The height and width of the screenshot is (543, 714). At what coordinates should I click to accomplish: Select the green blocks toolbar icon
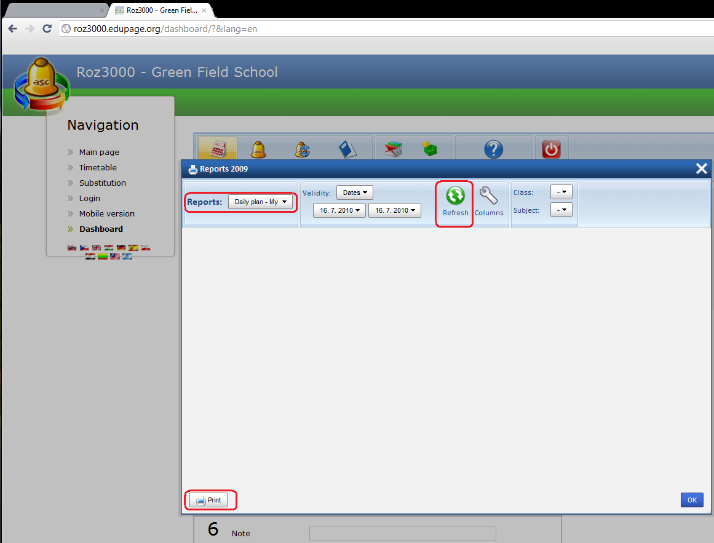point(430,149)
